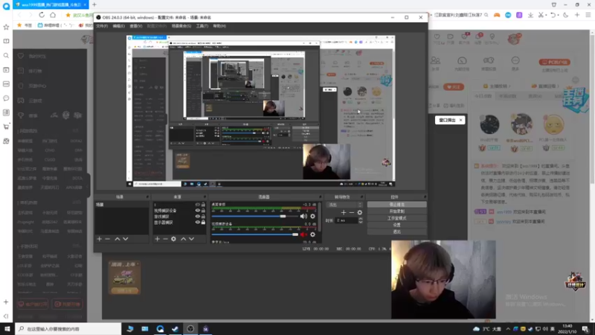Toggle visibility eye of first source row
Image resolution: width=595 pixels, height=335 pixels.
197,205
